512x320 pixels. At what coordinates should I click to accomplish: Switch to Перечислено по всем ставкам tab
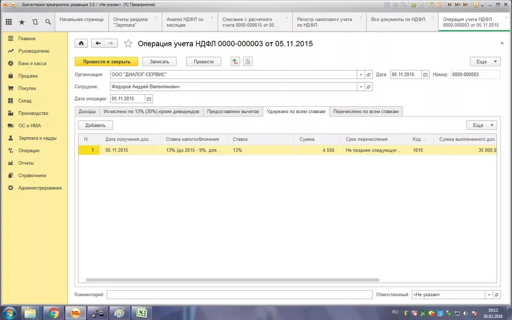pos(366,111)
